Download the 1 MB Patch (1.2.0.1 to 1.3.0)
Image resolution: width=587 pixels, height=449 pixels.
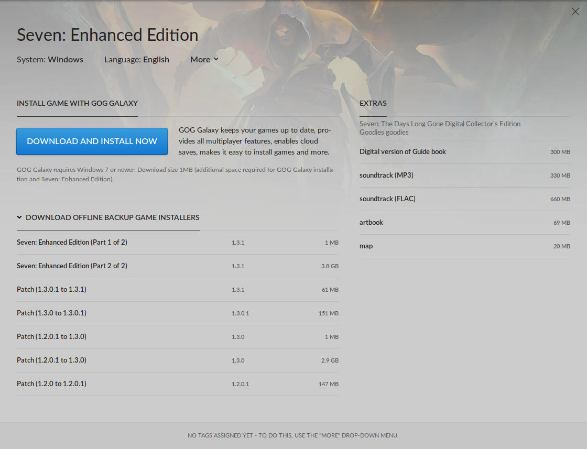178,337
